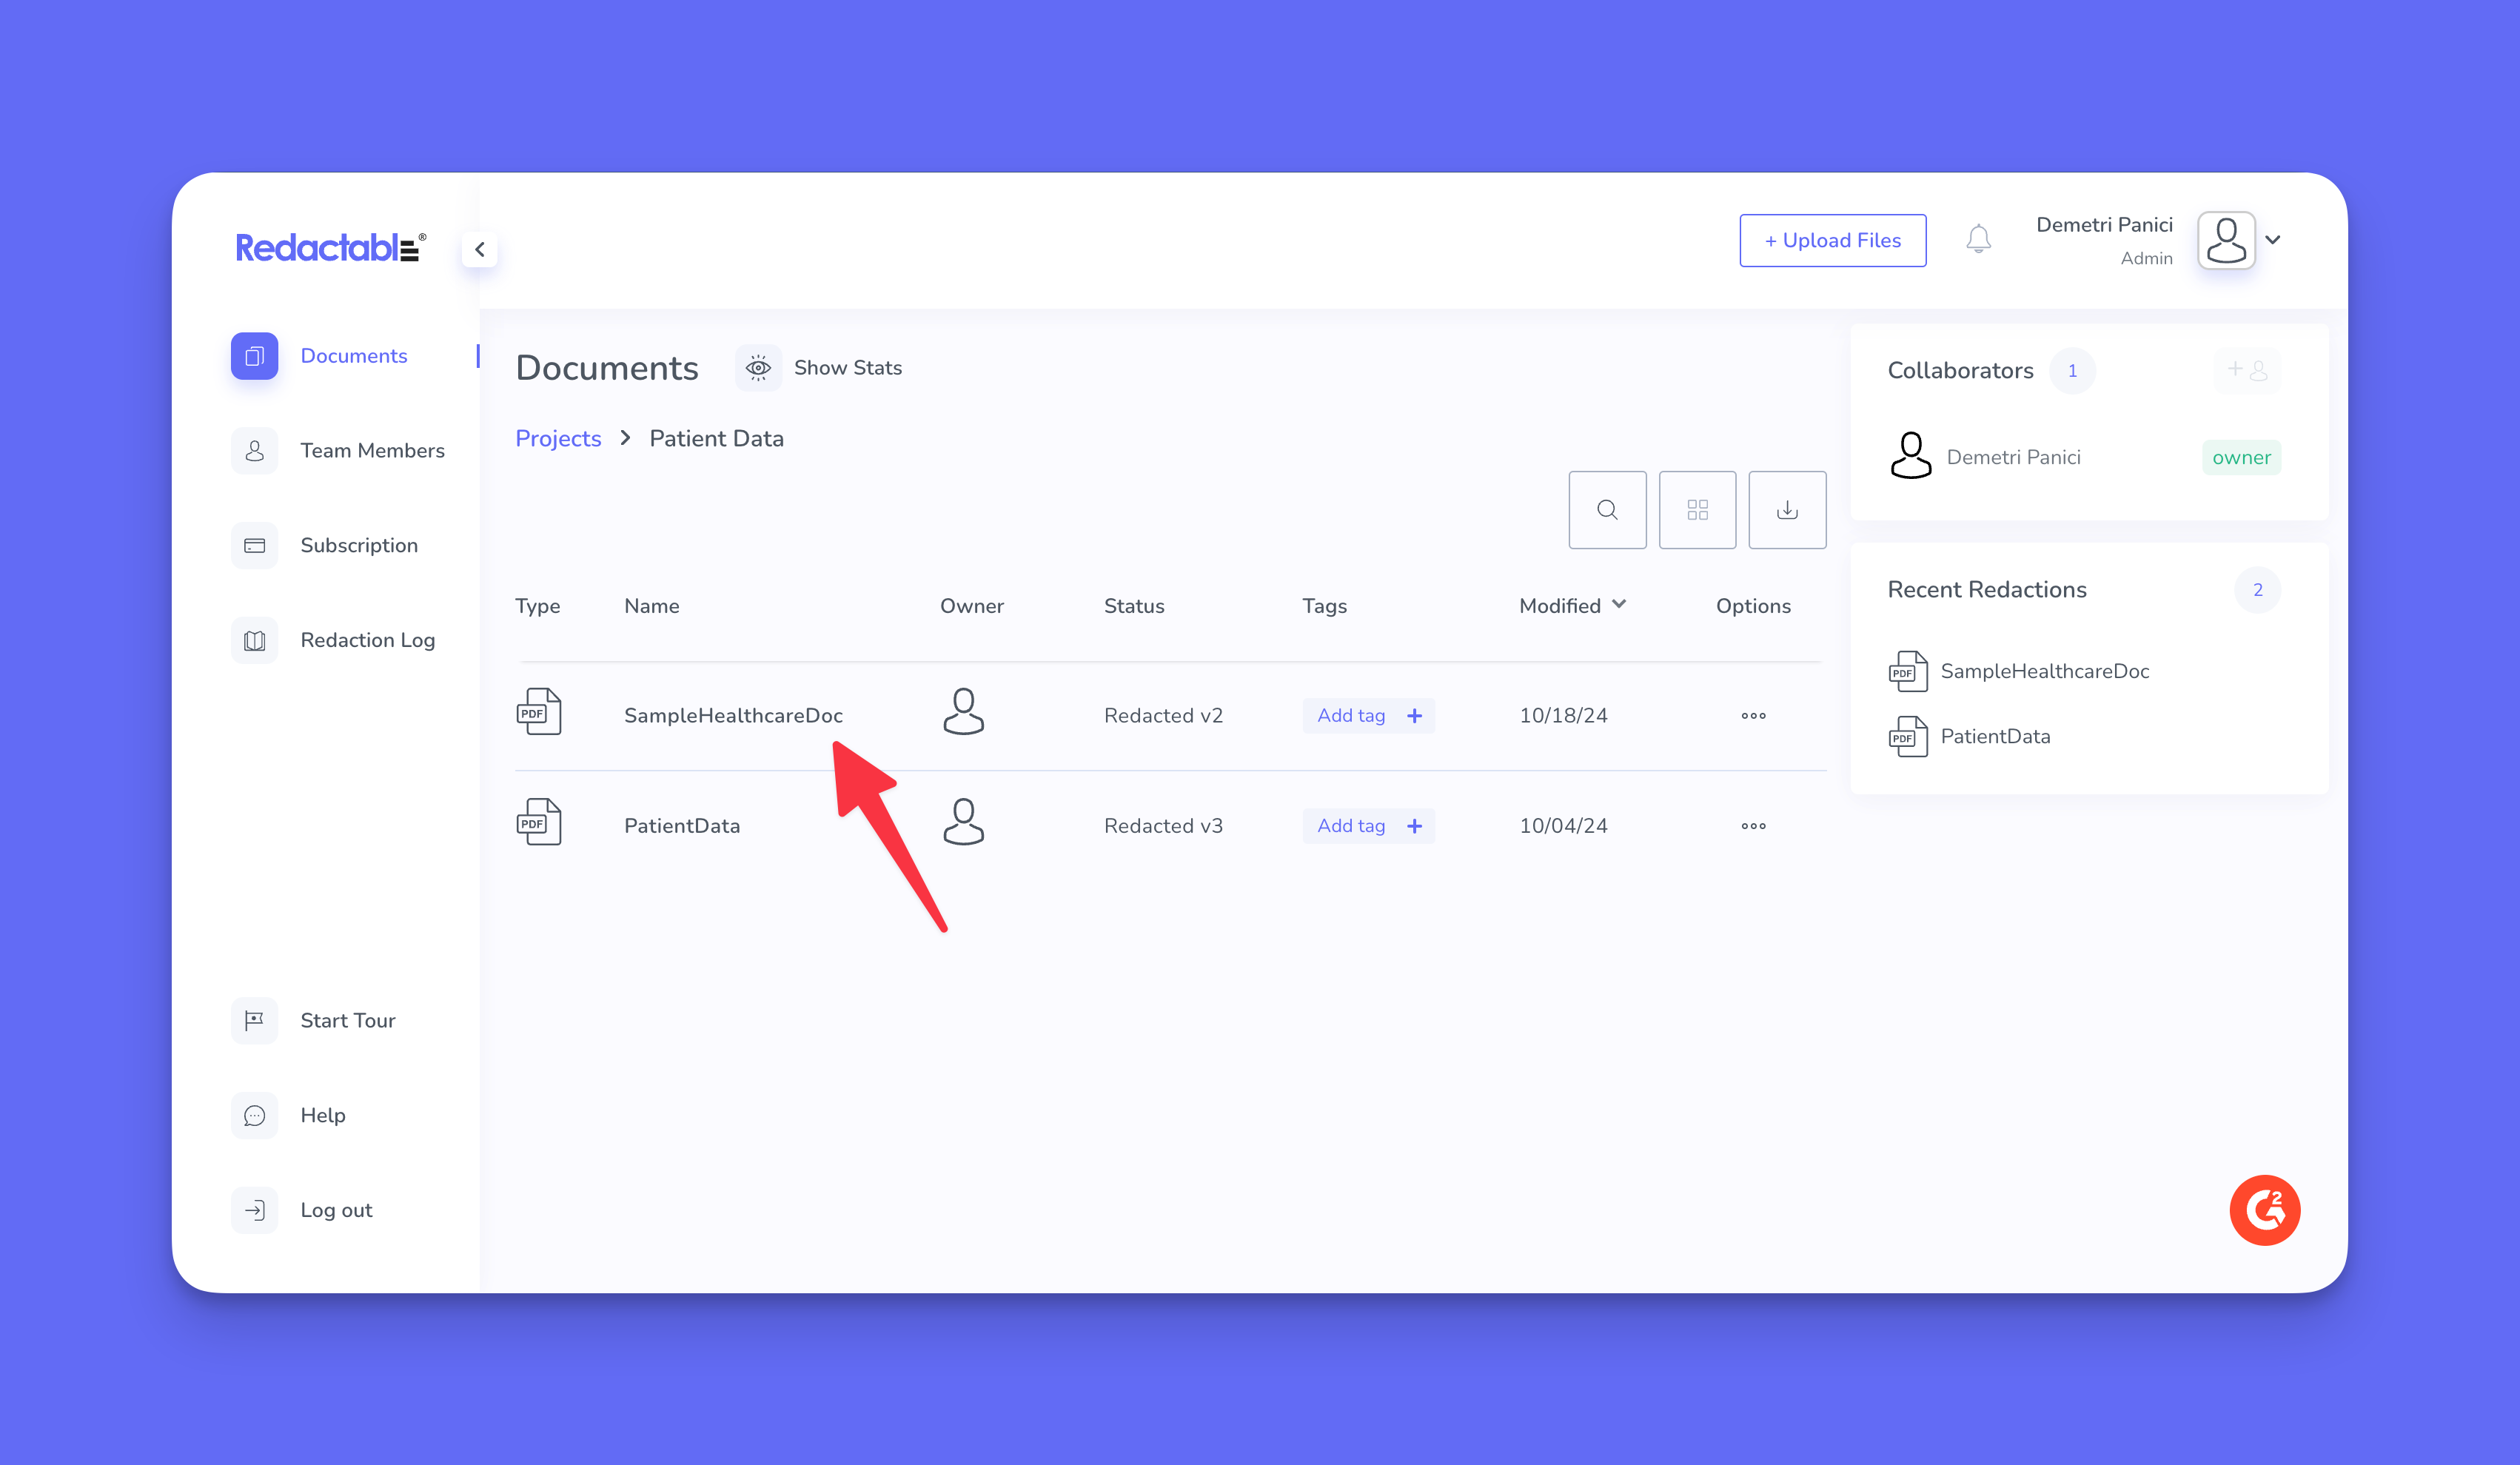2520x1465 pixels.
Task: Click the Upload Files button
Action: click(1832, 241)
